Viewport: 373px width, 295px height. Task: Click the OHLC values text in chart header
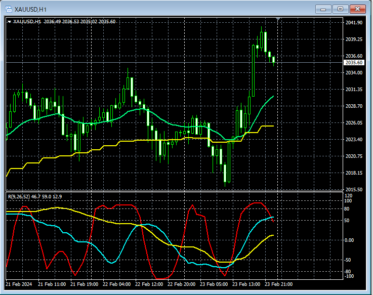pos(79,22)
